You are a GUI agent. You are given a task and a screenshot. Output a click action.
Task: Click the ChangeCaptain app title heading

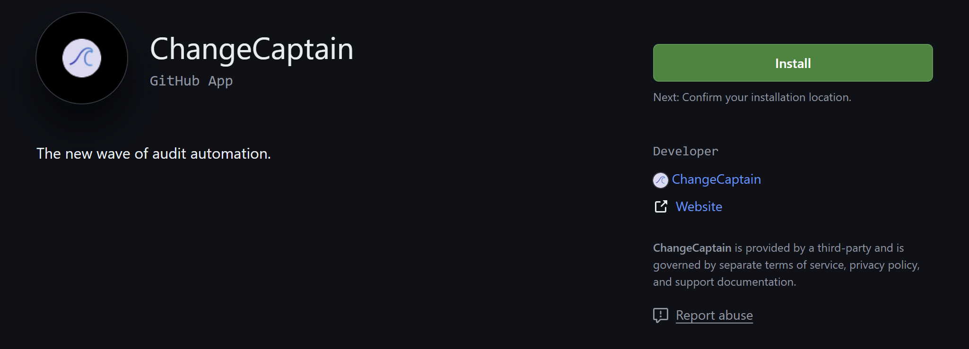coord(252,49)
